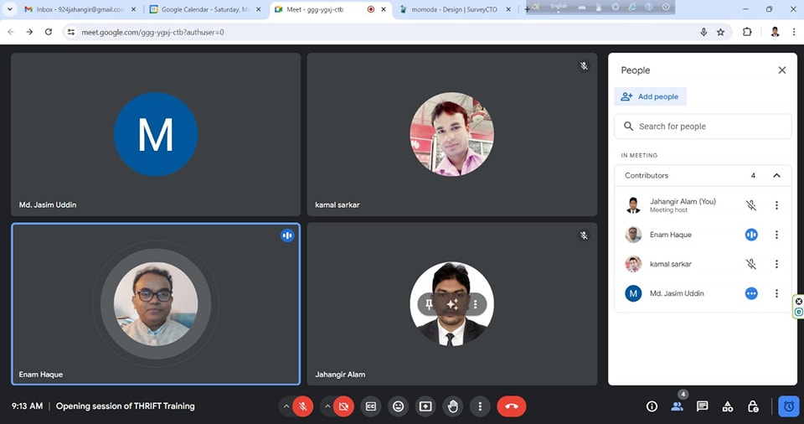This screenshot has height=424, width=804.
Task: Expand video settings arrow beside the camera
Action: click(327, 406)
